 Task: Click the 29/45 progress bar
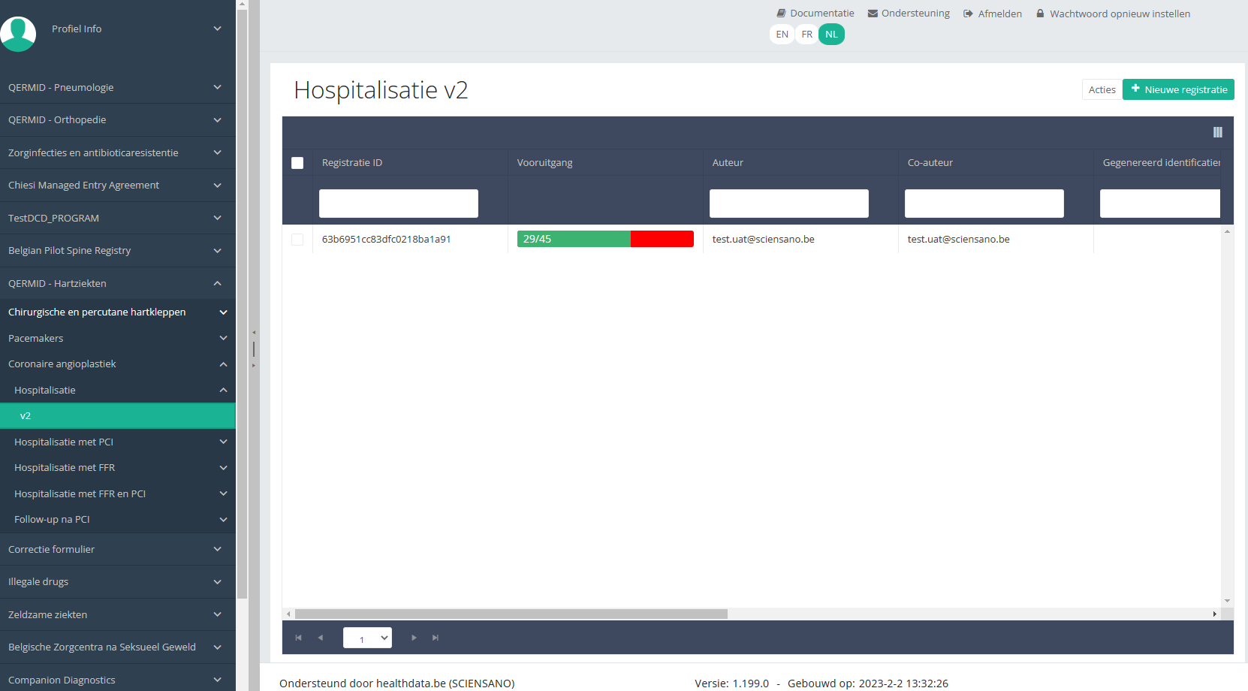[x=605, y=239]
